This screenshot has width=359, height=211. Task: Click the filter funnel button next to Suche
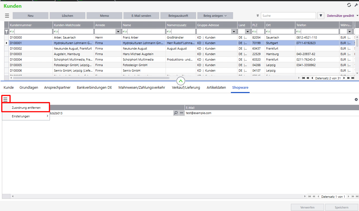click(321, 16)
